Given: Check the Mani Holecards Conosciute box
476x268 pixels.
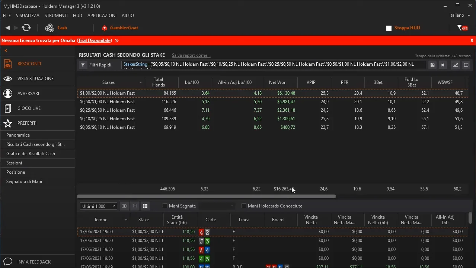Looking at the screenshot, I should click(244, 206).
